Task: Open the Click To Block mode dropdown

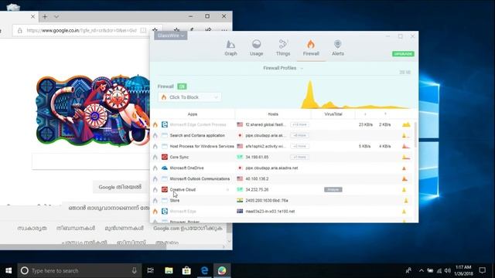Action: [x=189, y=97]
